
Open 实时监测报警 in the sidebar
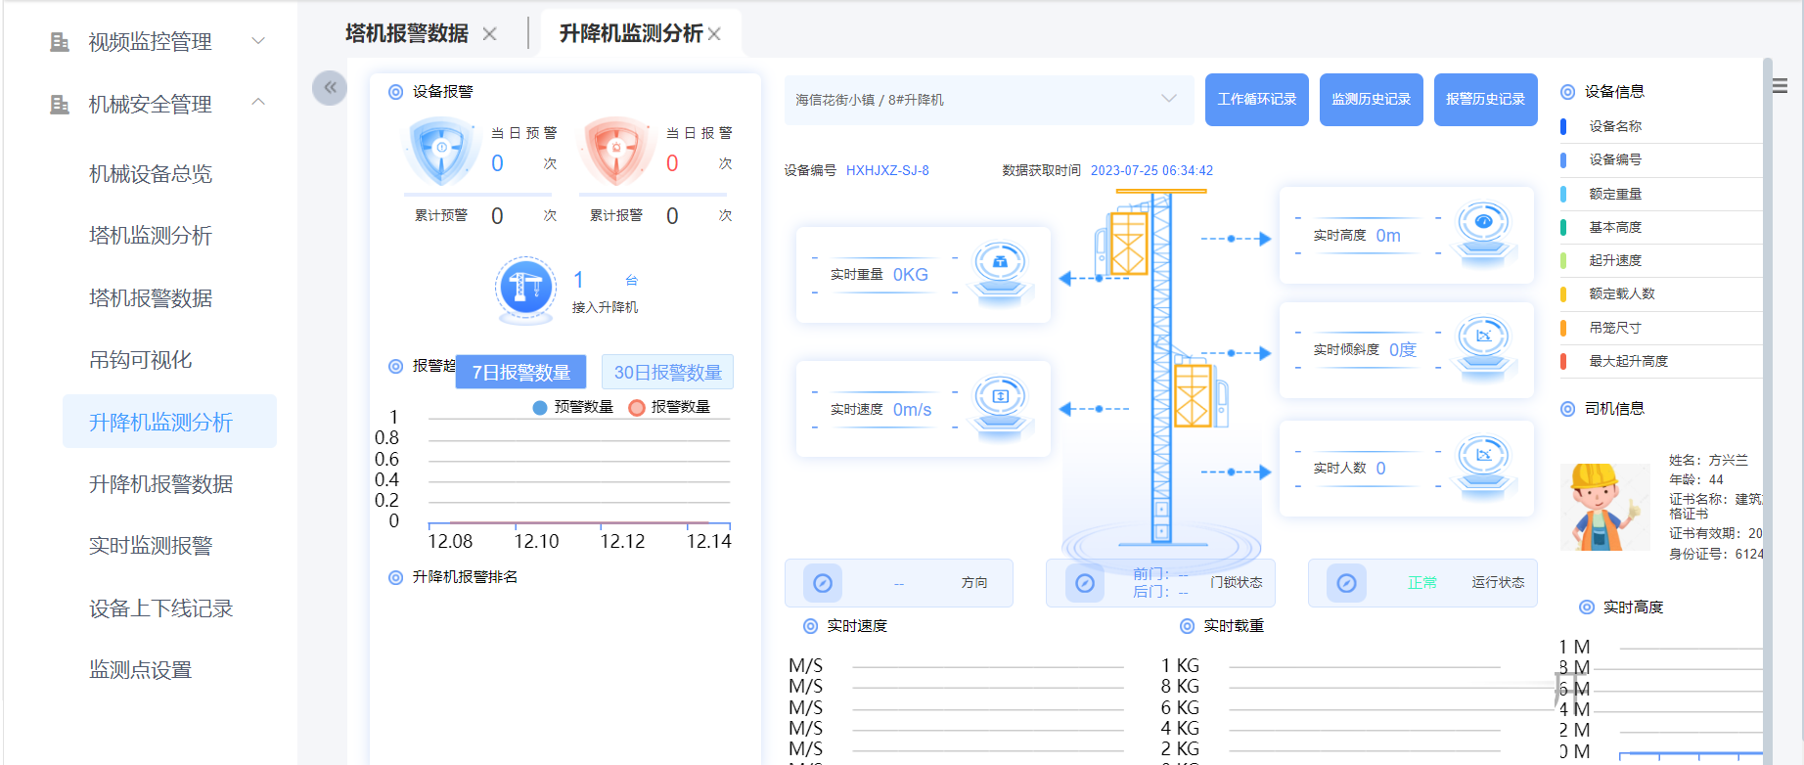click(x=151, y=546)
